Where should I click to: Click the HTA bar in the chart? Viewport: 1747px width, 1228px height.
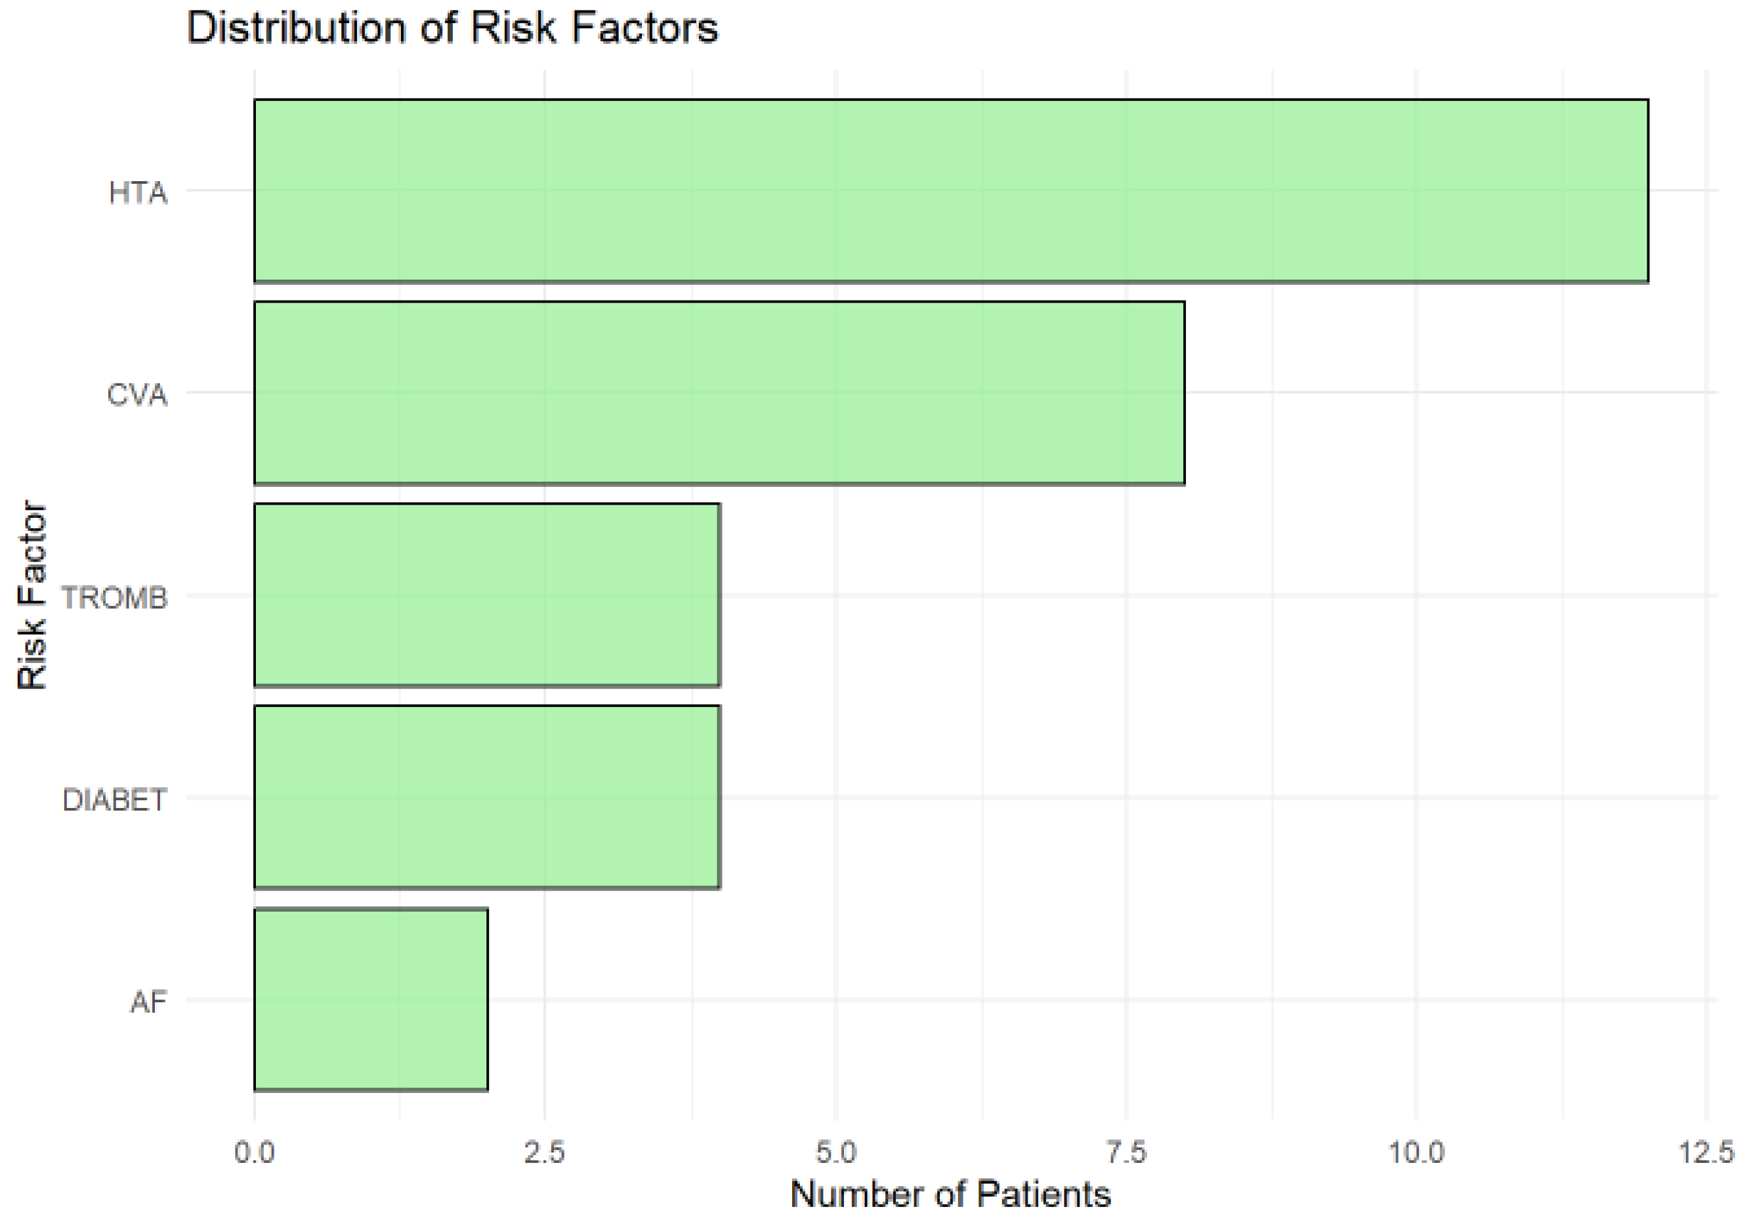tap(950, 190)
